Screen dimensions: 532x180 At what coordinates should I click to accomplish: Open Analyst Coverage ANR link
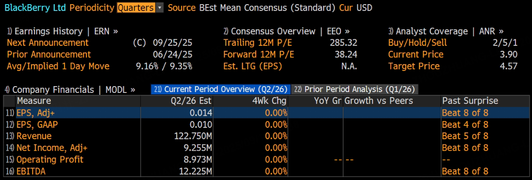[446, 32]
